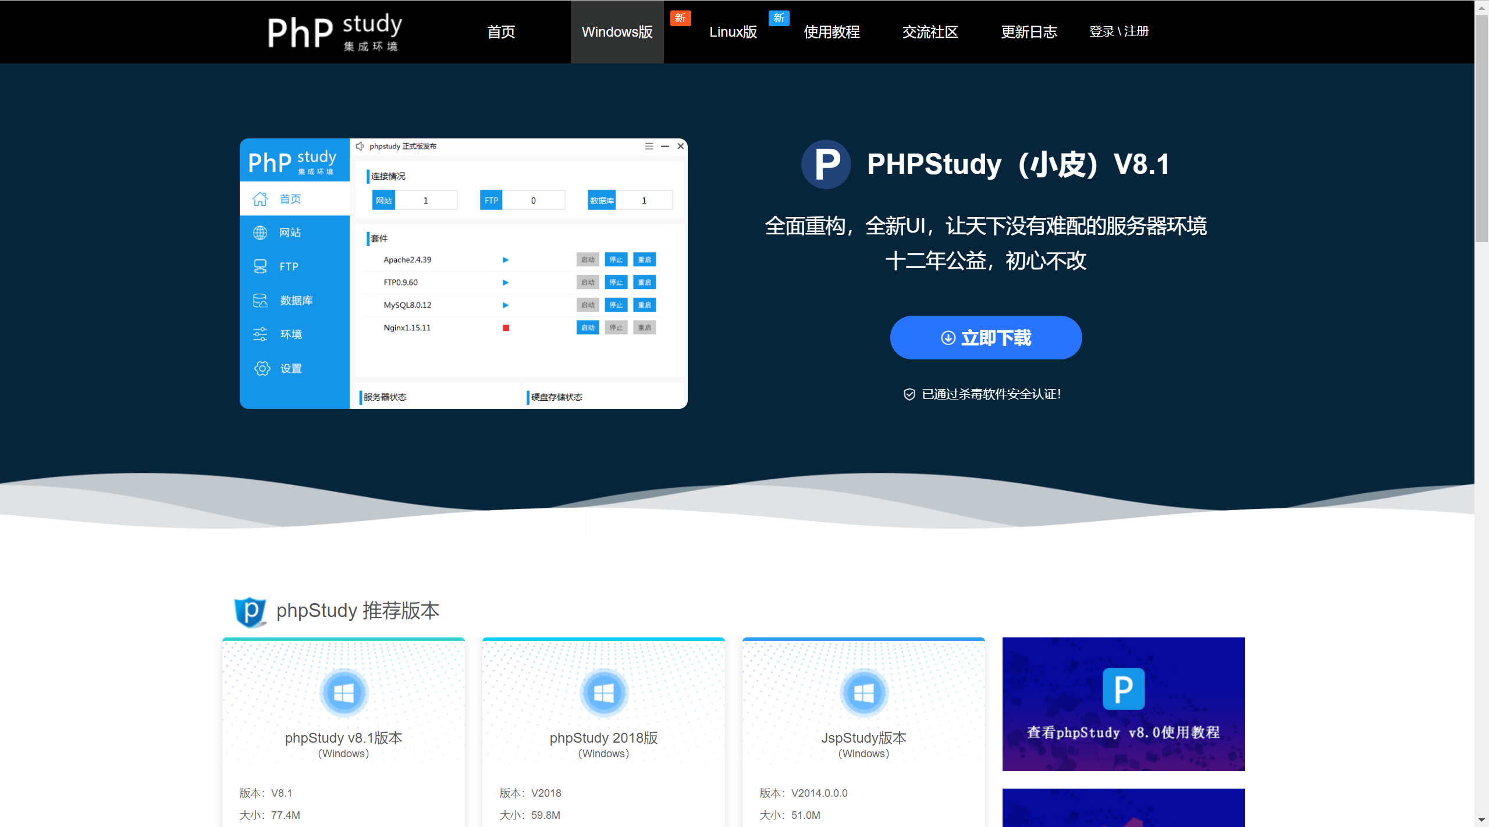1489x827 pixels.
Task: Open the 首页 navigation item
Action: coord(501,32)
